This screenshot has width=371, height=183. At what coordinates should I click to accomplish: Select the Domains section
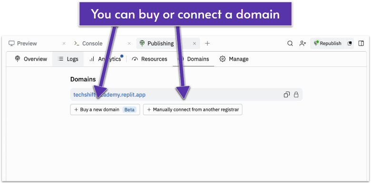click(x=194, y=59)
